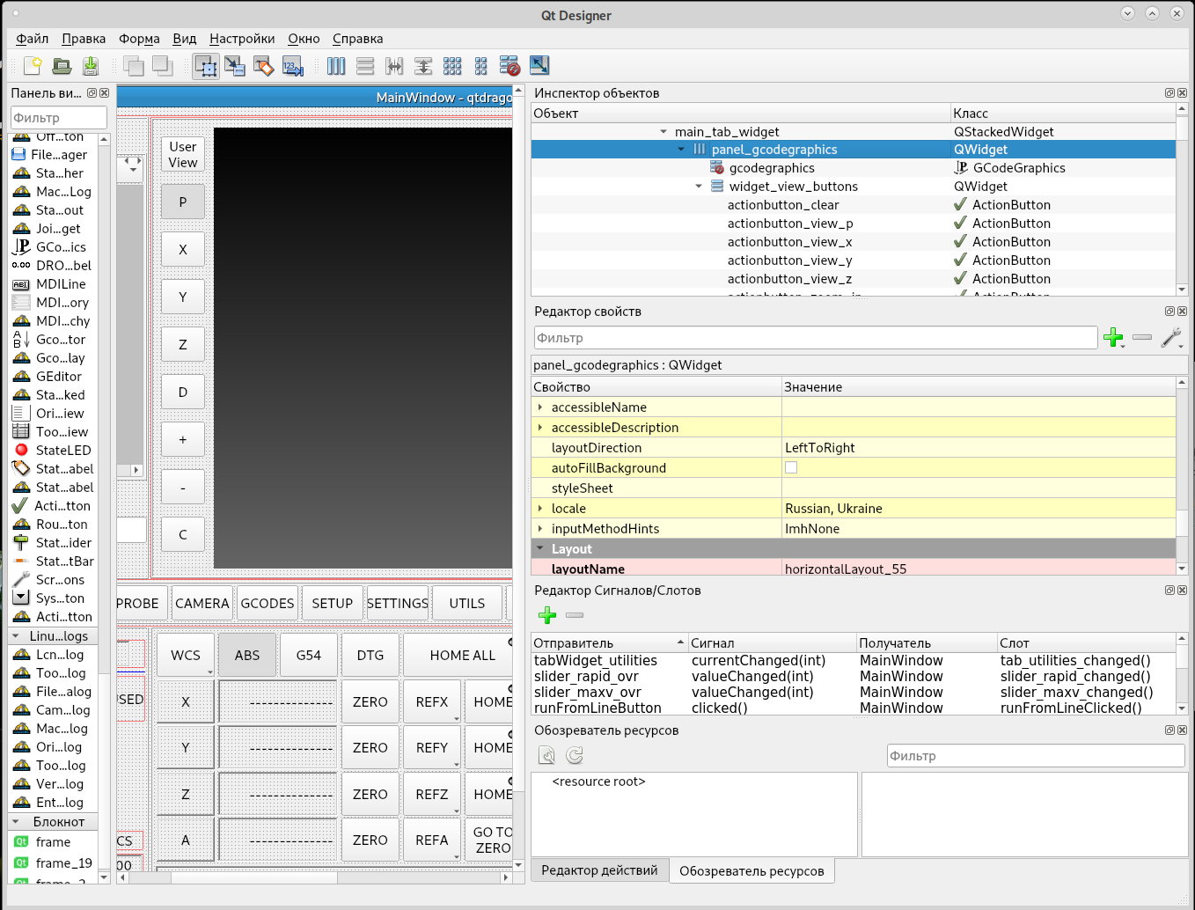Viewport: 1195px width, 910px height.
Task: Click the widget panel filter field
Action: click(59, 117)
